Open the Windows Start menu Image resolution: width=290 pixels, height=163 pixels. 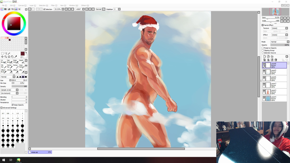4,160
